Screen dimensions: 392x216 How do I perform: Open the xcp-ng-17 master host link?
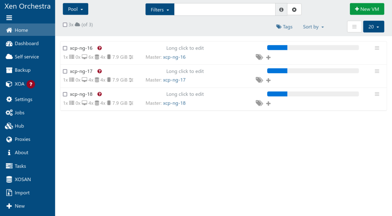(174, 80)
